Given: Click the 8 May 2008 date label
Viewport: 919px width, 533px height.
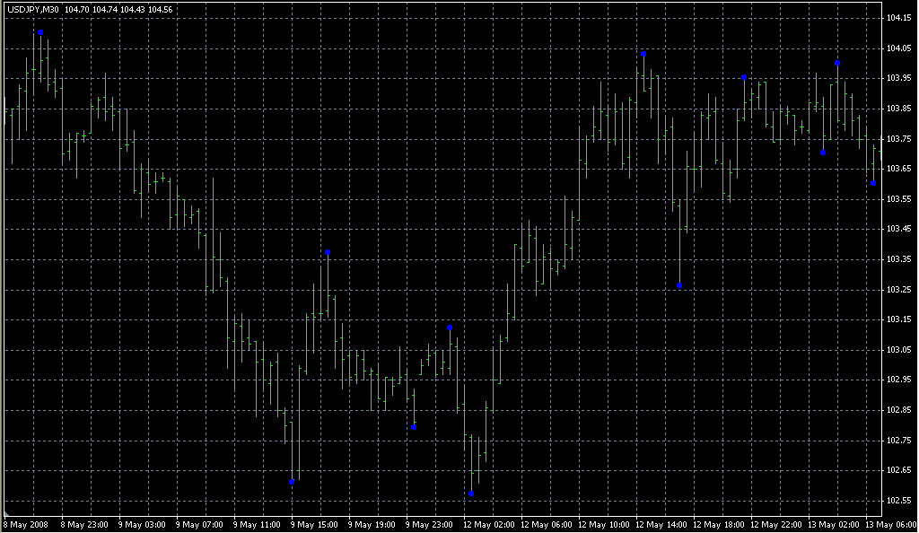Looking at the screenshot, I should click(24, 524).
